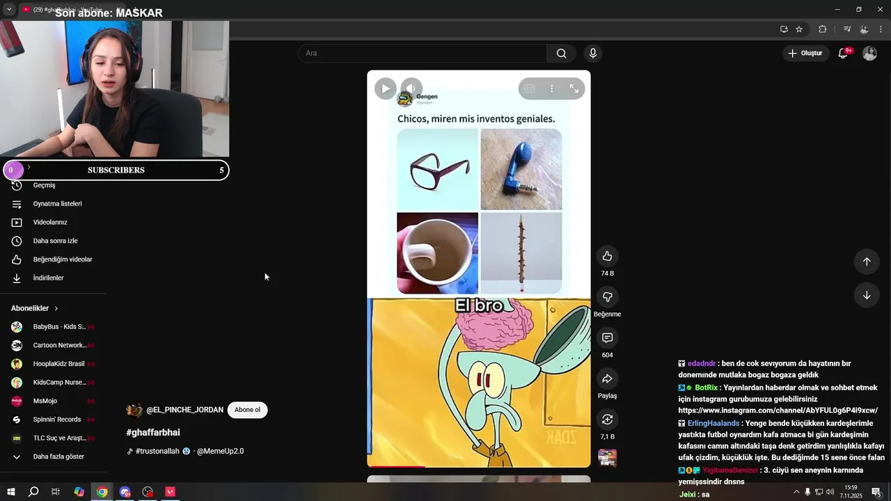Screen dimensions: 891x501
Task: Open the @EL_PINCHE_JORDAN channel link
Action: coord(184,410)
